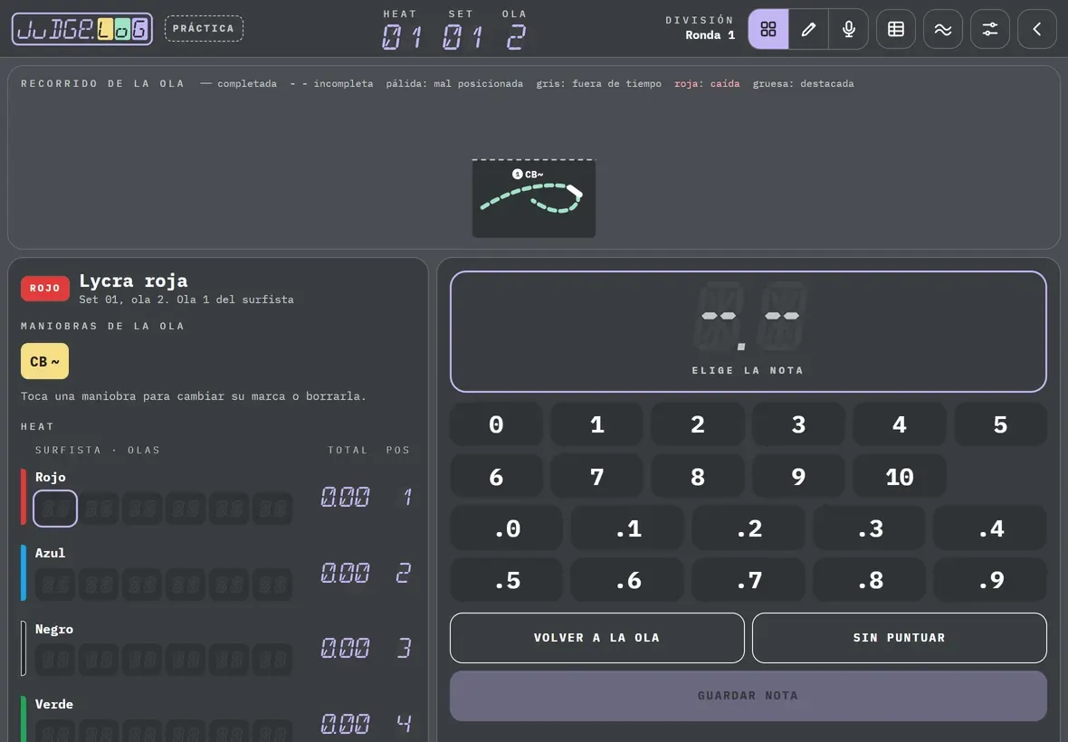Select Rojo's first wave score cell
Image resolution: width=1068 pixels, height=742 pixels.
click(x=55, y=508)
